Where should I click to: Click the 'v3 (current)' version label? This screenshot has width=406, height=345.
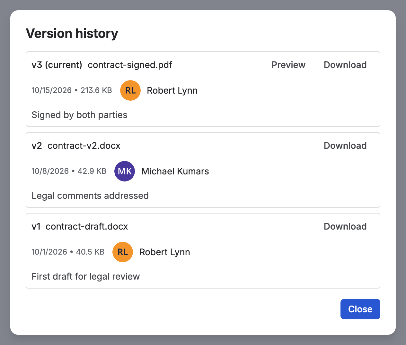[x=57, y=65]
